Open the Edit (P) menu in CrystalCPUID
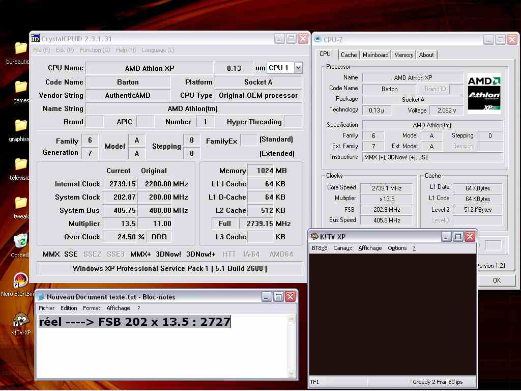The height and width of the screenshot is (391, 521). (65, 50)
